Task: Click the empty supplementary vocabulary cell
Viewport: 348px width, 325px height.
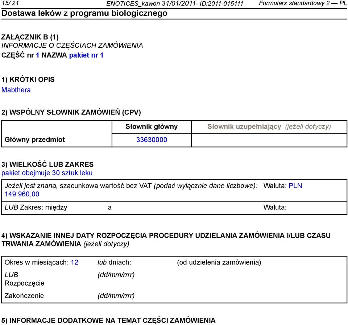Action: [269, 140]
